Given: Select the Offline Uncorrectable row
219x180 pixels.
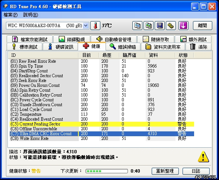Looking at the screenshot, I should pyautogui.click(x=102, y=129).
